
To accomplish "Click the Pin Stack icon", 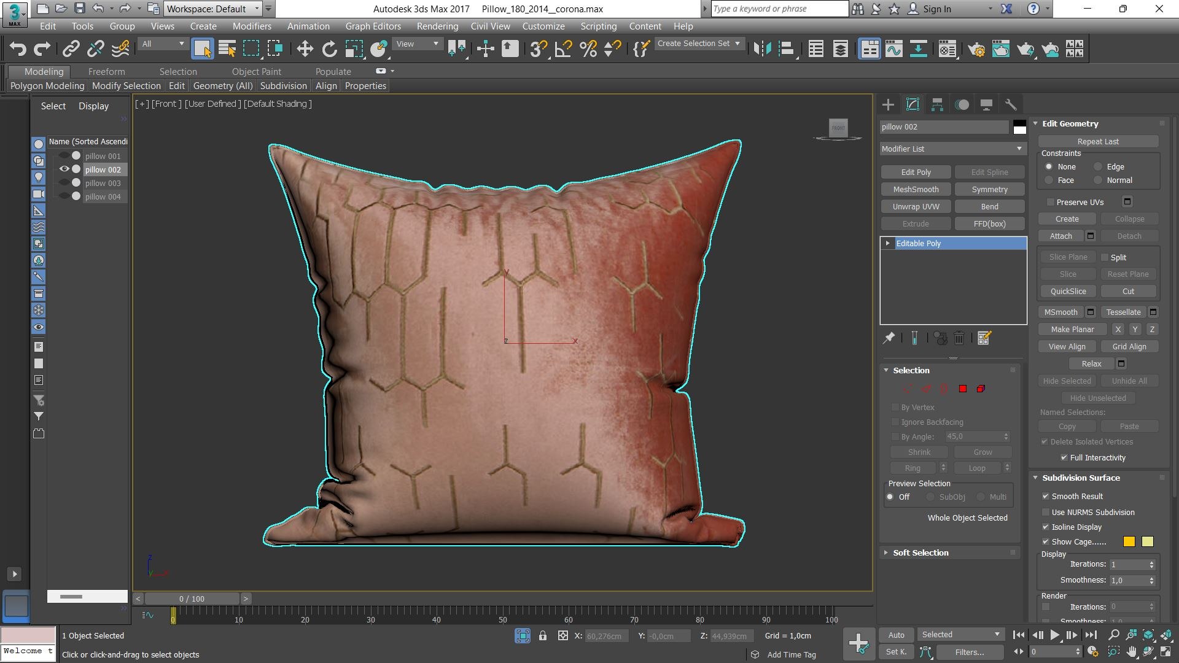I will pyautogui.click(x=889, y=338).
